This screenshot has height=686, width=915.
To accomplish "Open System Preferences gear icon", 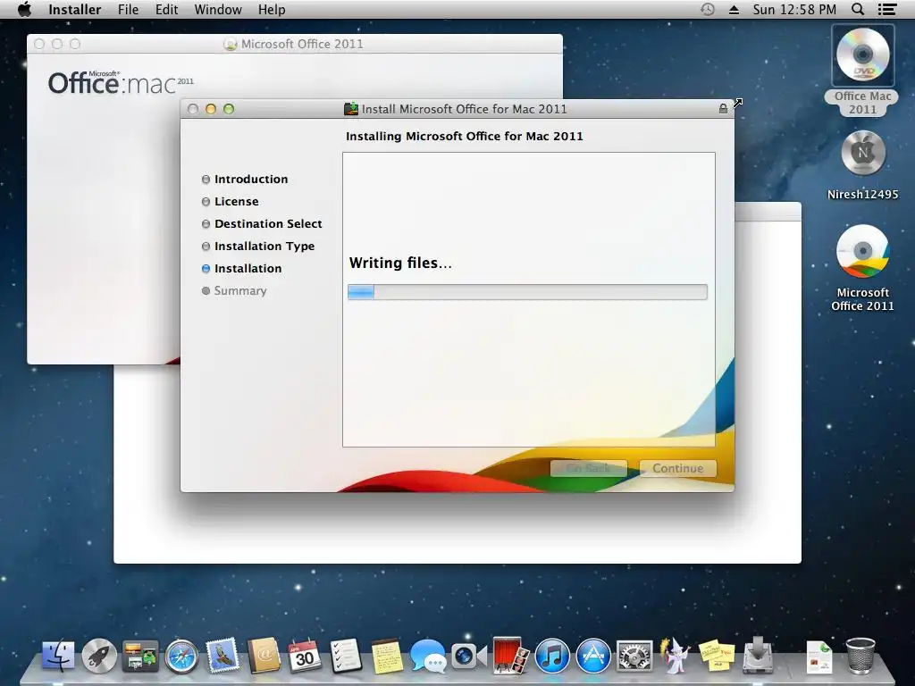I will (x=634, y=657).
